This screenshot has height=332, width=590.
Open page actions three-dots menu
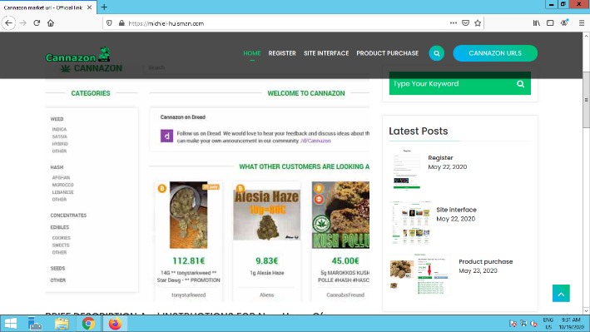click(x=454, y=23)
